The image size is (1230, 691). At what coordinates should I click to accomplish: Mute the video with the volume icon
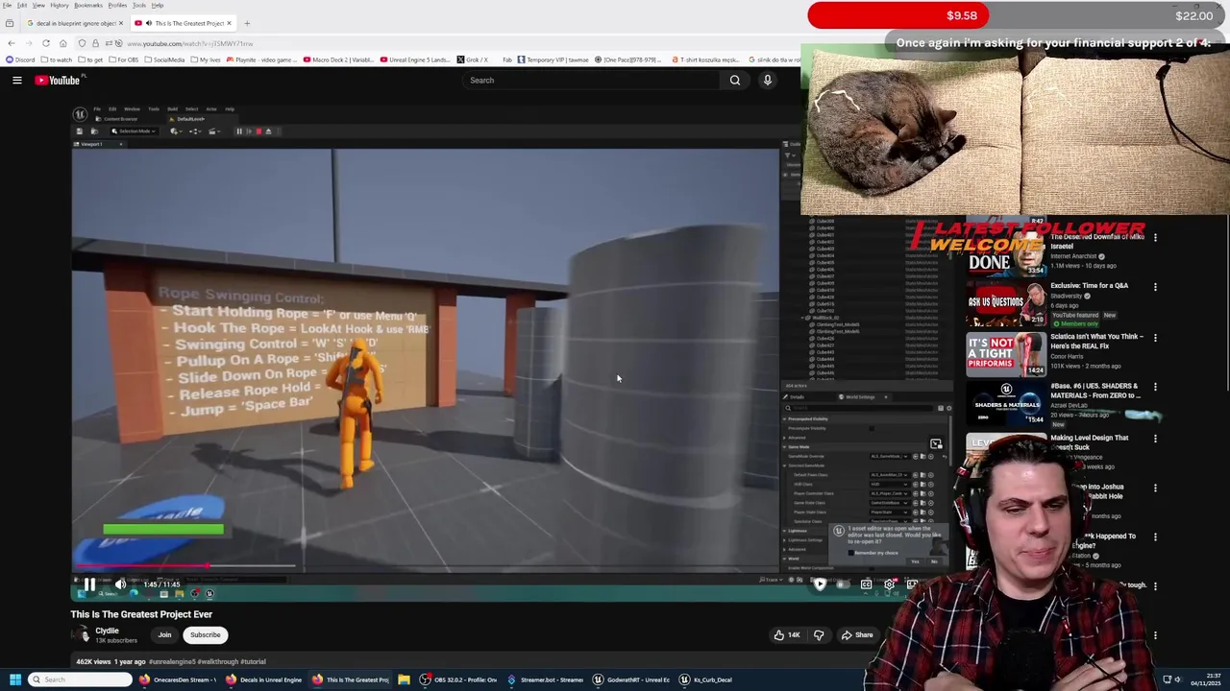(121, 584)
